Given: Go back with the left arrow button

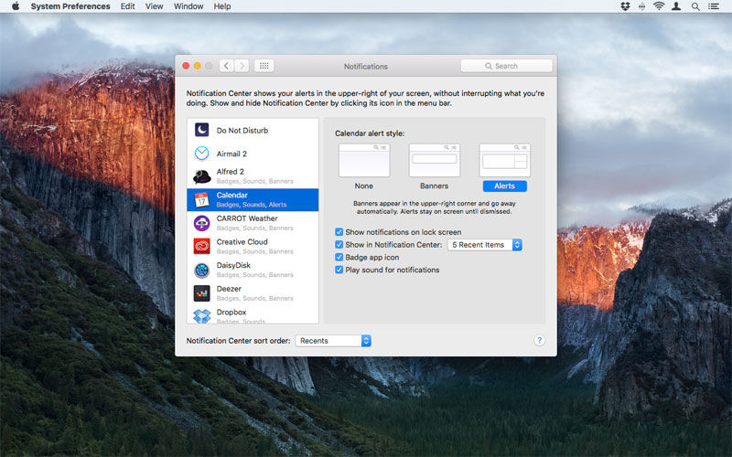Looking at the screenshot, I should pyautogui.click(x=226, y=66).
